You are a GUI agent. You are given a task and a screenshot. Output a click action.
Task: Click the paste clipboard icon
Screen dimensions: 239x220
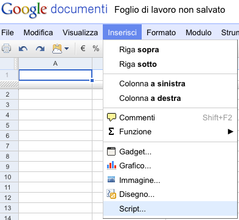pyautogui.click(x=57, y=49)
